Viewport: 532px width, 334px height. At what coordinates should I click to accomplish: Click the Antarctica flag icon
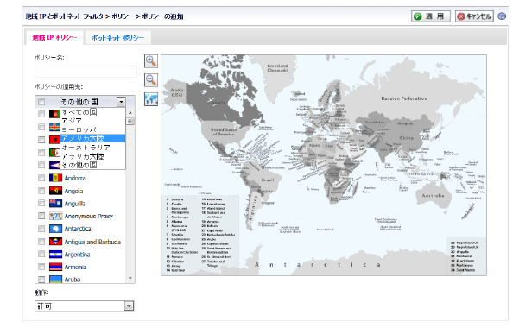point(55,229)
